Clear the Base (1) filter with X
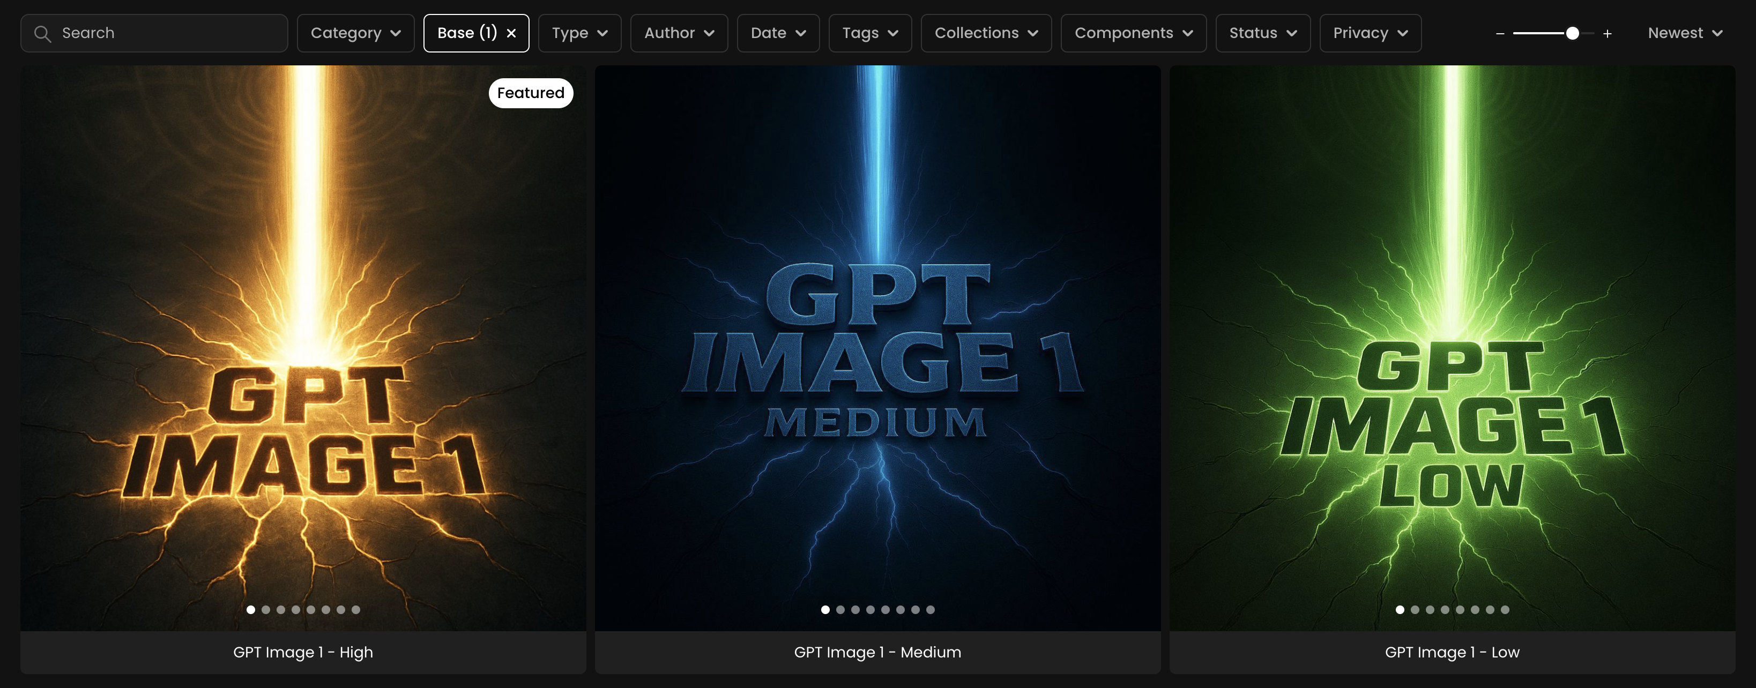 coord(511,33)
